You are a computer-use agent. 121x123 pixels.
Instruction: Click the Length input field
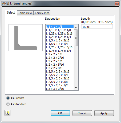97,27
